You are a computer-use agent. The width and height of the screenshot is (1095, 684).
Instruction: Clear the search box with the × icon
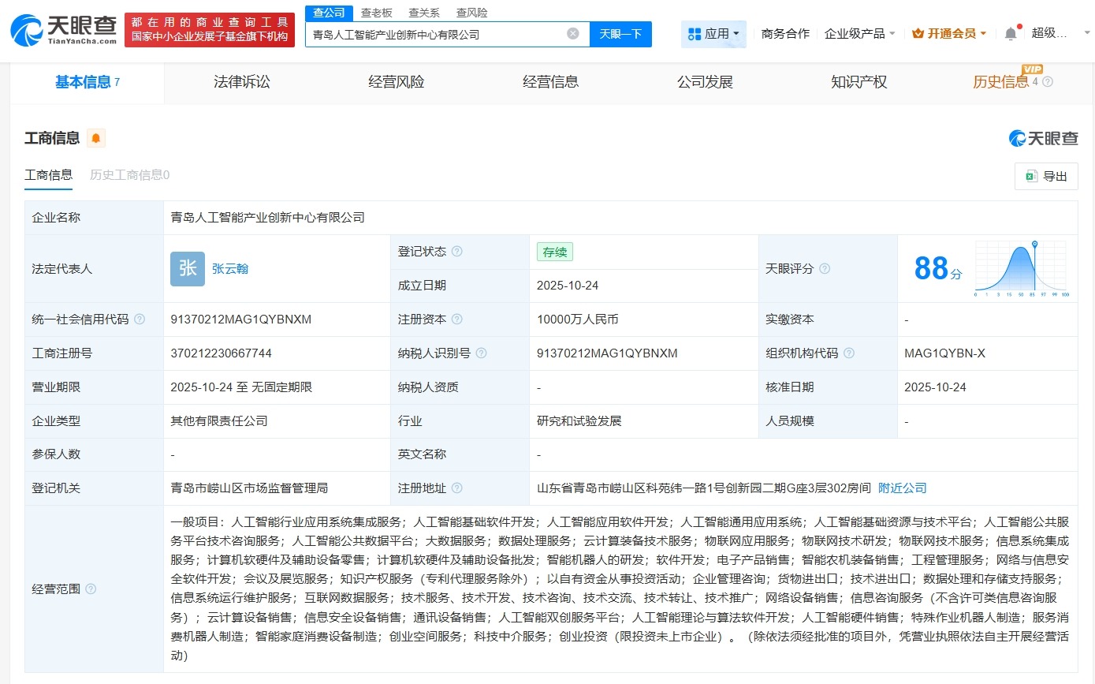tap(574, 33)
